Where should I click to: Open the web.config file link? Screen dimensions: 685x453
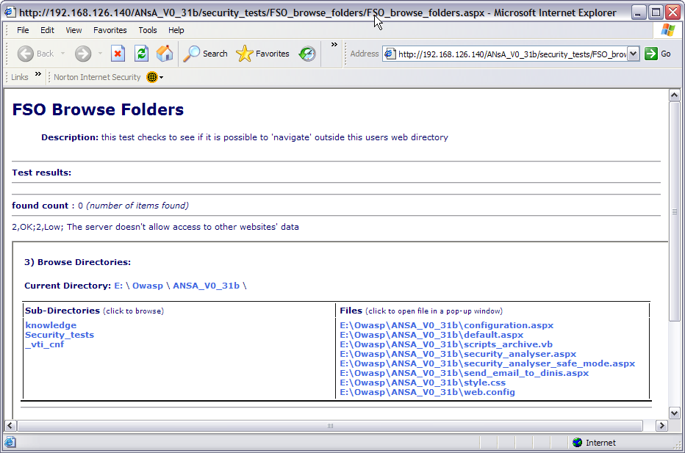[x=427, y=392]
